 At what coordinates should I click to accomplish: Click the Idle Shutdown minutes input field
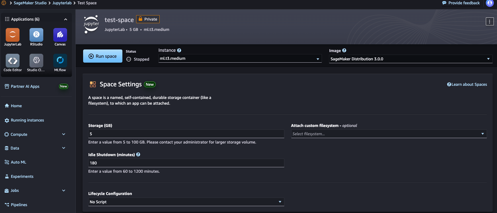186,163
